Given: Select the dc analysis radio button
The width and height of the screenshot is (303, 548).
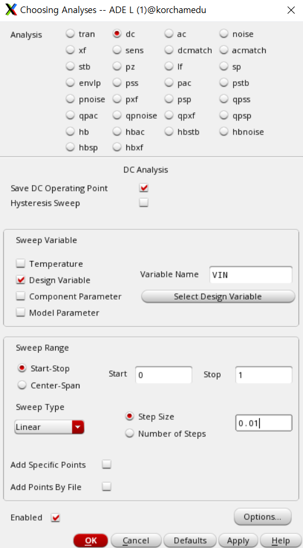Looking at the screenshot, I should (x=117, y=34).
